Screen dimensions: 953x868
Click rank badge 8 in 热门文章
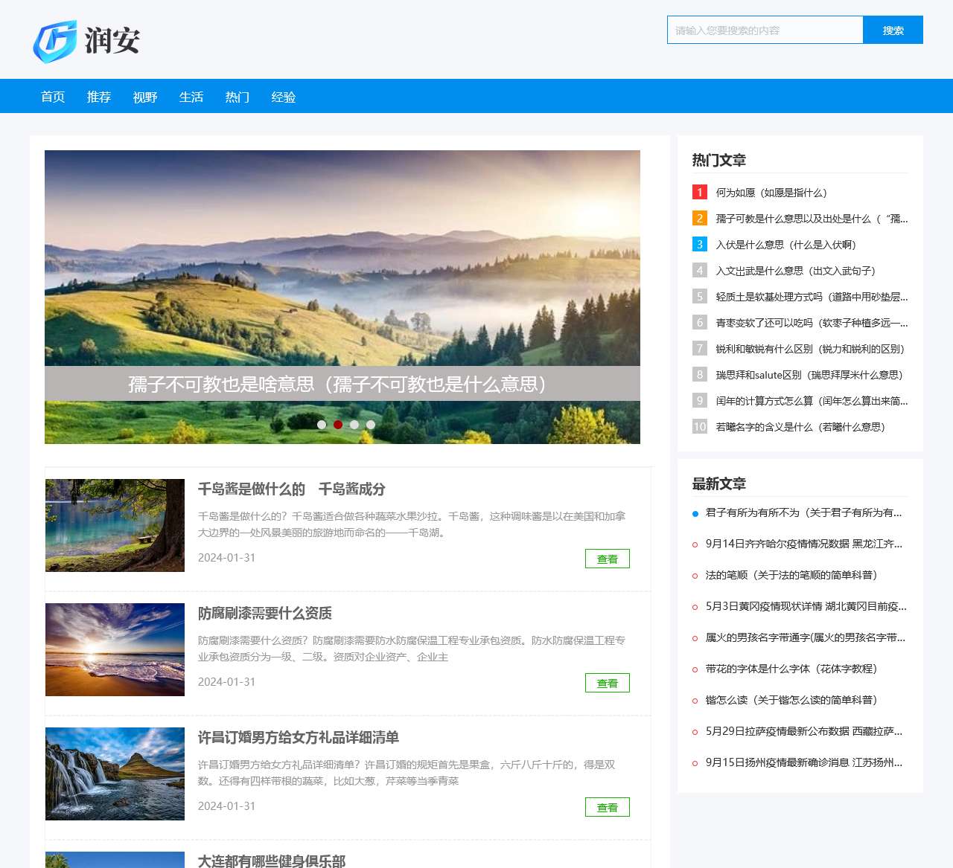point(700,374)
